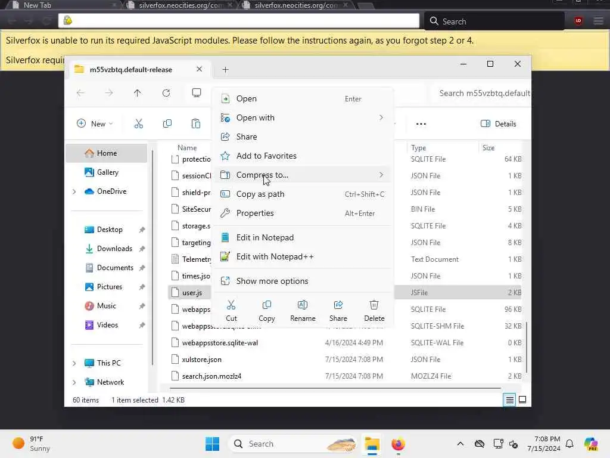Select Share in the context menu
The width and height of the screenshot is (610, 458).
(303, 137)
